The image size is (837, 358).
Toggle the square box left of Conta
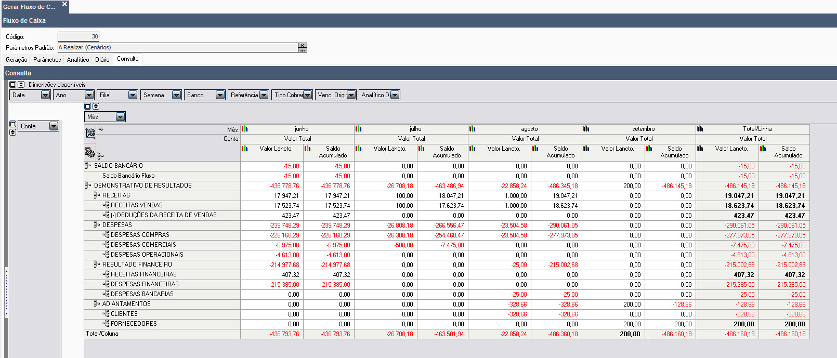[13, 125]
